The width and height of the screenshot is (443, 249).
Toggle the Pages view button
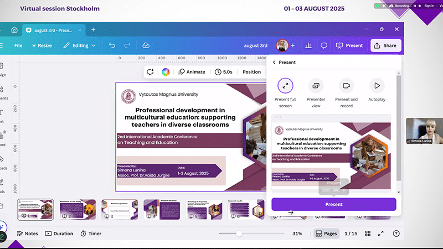(x=326, y=234)
